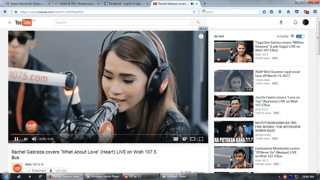Screen dimensions: 320x180
Task: Toggle channel notification bell beside Subscribed
Action: click(x=51, y=171)
